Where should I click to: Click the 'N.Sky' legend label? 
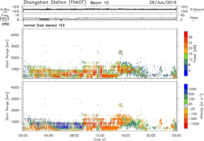coord(5,9)
